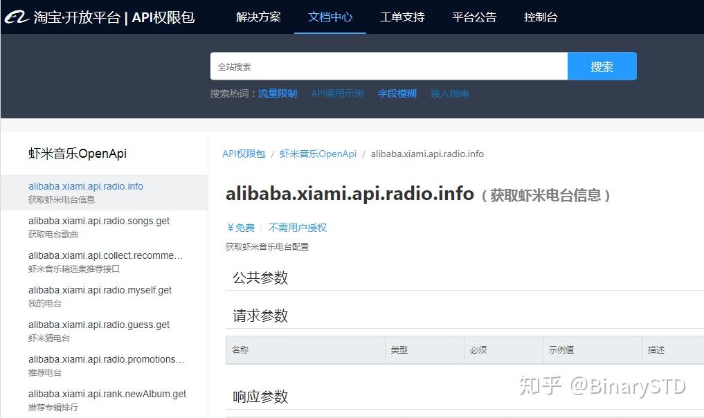
Task: Click the API权限包 header title
Action: click(x=163, y=17)
